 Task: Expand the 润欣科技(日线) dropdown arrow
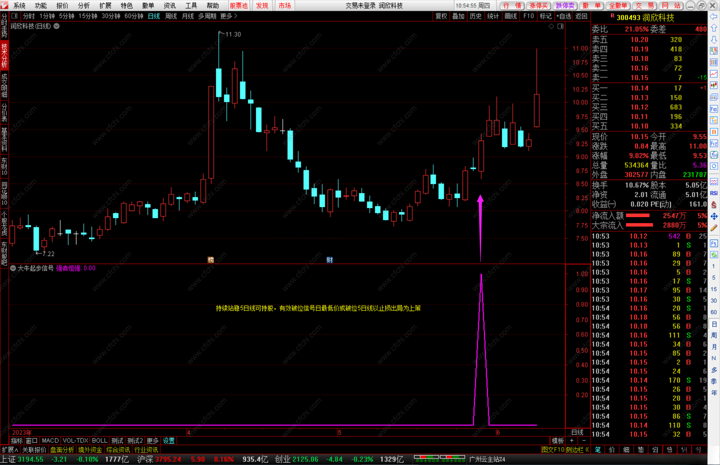[x=57, y=26]
